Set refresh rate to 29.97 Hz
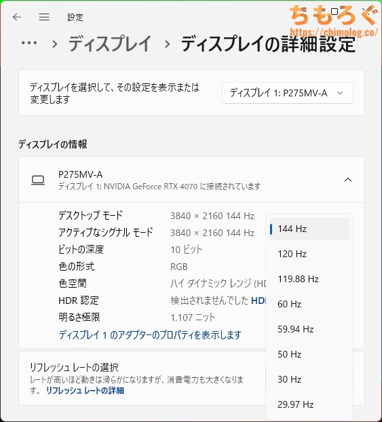The image size is (382, 422). tap(309, 404)
